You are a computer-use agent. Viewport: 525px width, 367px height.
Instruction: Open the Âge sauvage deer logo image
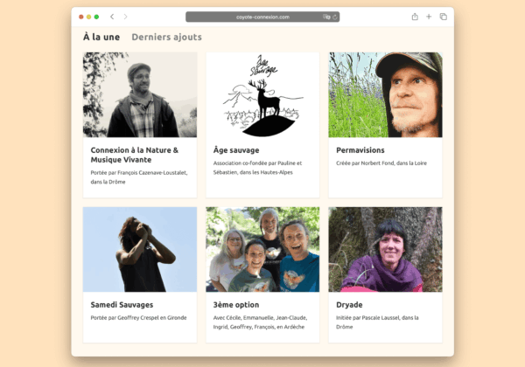(x=262, y=94)
